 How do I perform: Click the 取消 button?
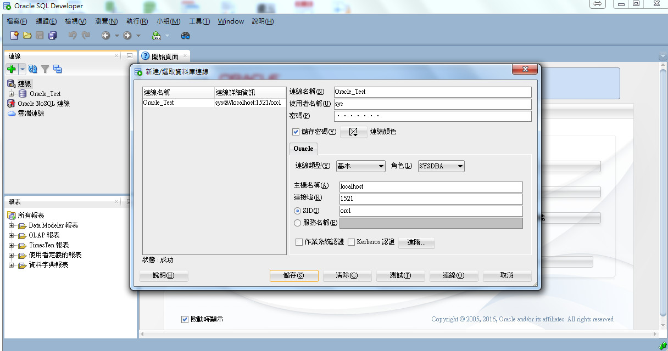[x=507, y=275]
